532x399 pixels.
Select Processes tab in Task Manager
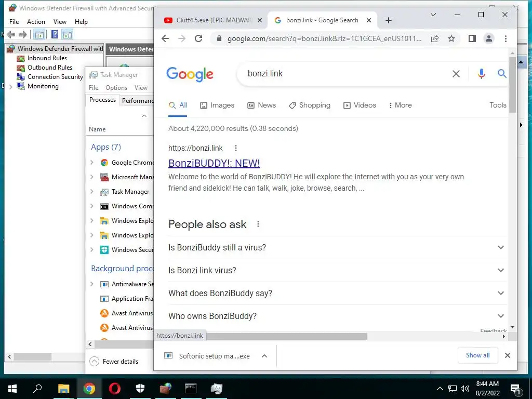(102, 100)
